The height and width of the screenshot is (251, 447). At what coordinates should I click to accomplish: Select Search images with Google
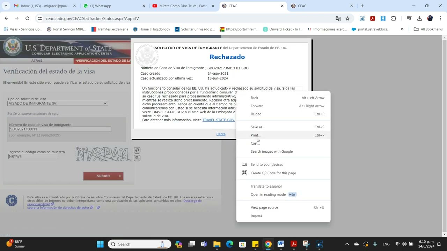point(283,151)
